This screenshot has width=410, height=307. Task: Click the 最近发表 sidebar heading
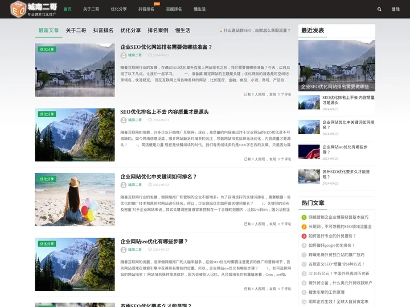pos(313,30)
